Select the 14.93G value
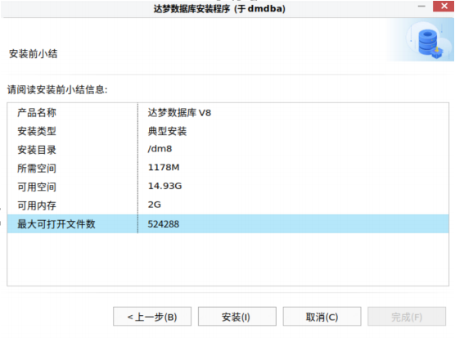455x338 pixels. 164,186
